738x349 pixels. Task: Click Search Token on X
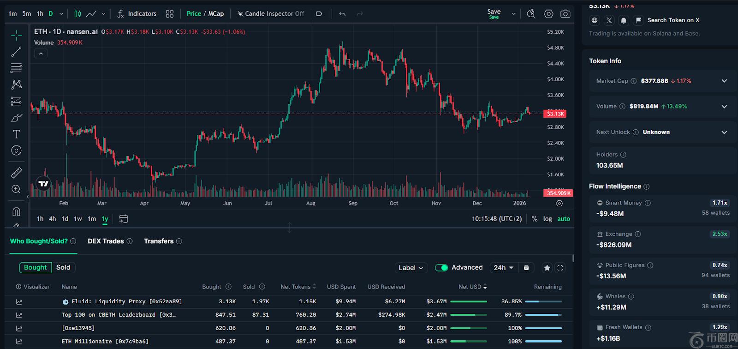click(x=673, y=20)
